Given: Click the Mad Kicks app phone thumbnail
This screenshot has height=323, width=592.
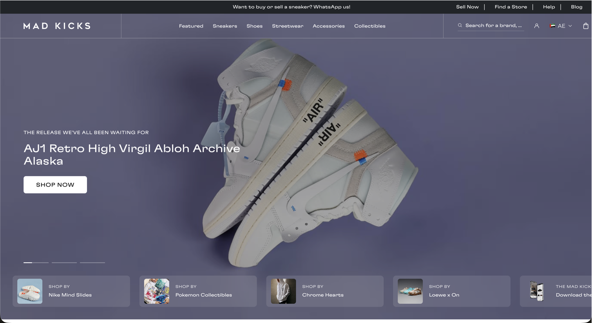Looking at the screenshot, I should point(537,291).
